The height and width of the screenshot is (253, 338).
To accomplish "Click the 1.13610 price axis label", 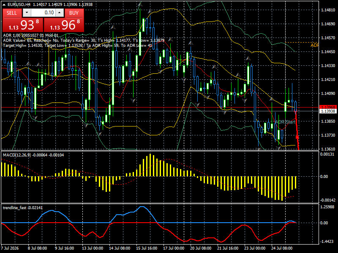I will (328, 149).
